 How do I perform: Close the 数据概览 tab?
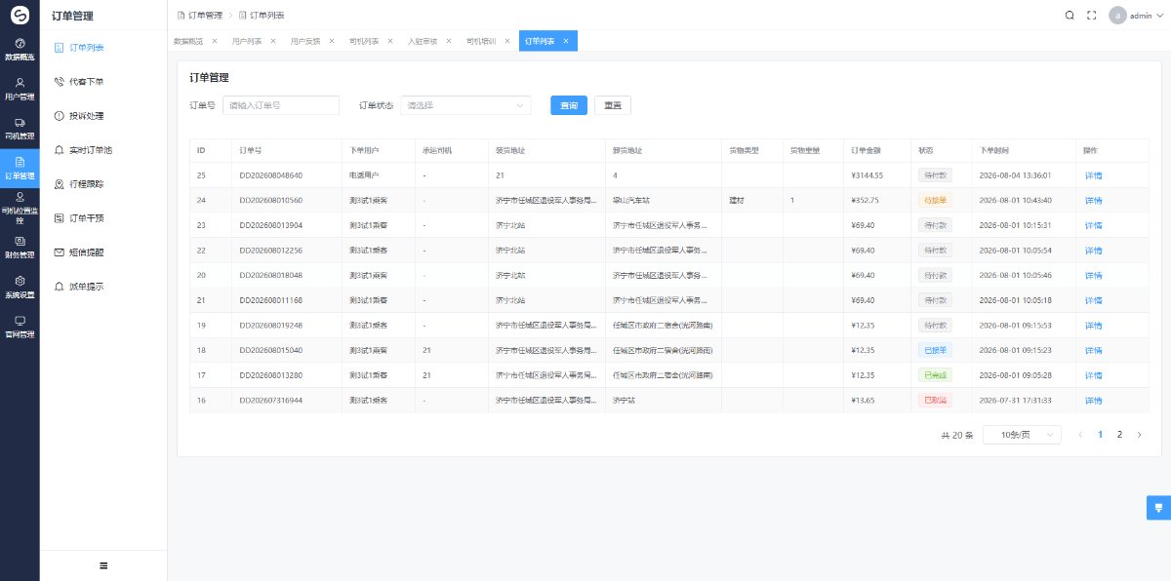(214, 41)
